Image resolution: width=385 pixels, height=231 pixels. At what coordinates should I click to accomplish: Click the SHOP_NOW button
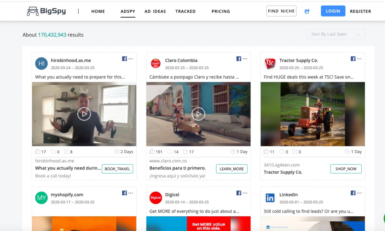346,169
